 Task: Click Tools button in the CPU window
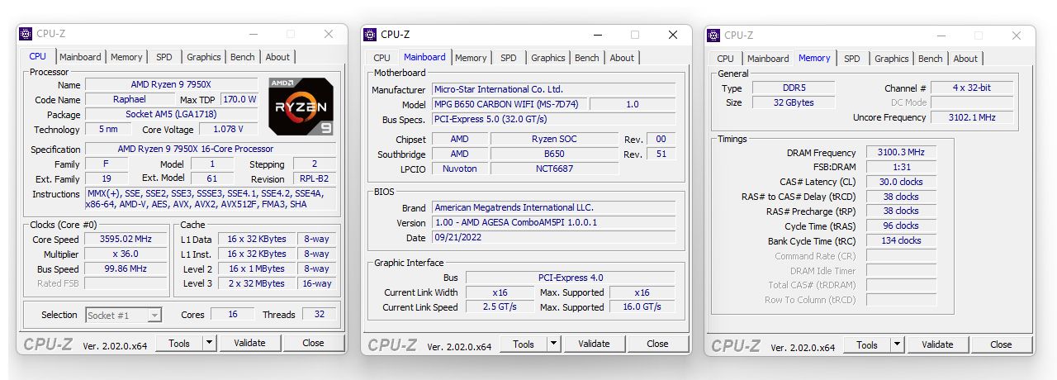[x=179, y=343]
